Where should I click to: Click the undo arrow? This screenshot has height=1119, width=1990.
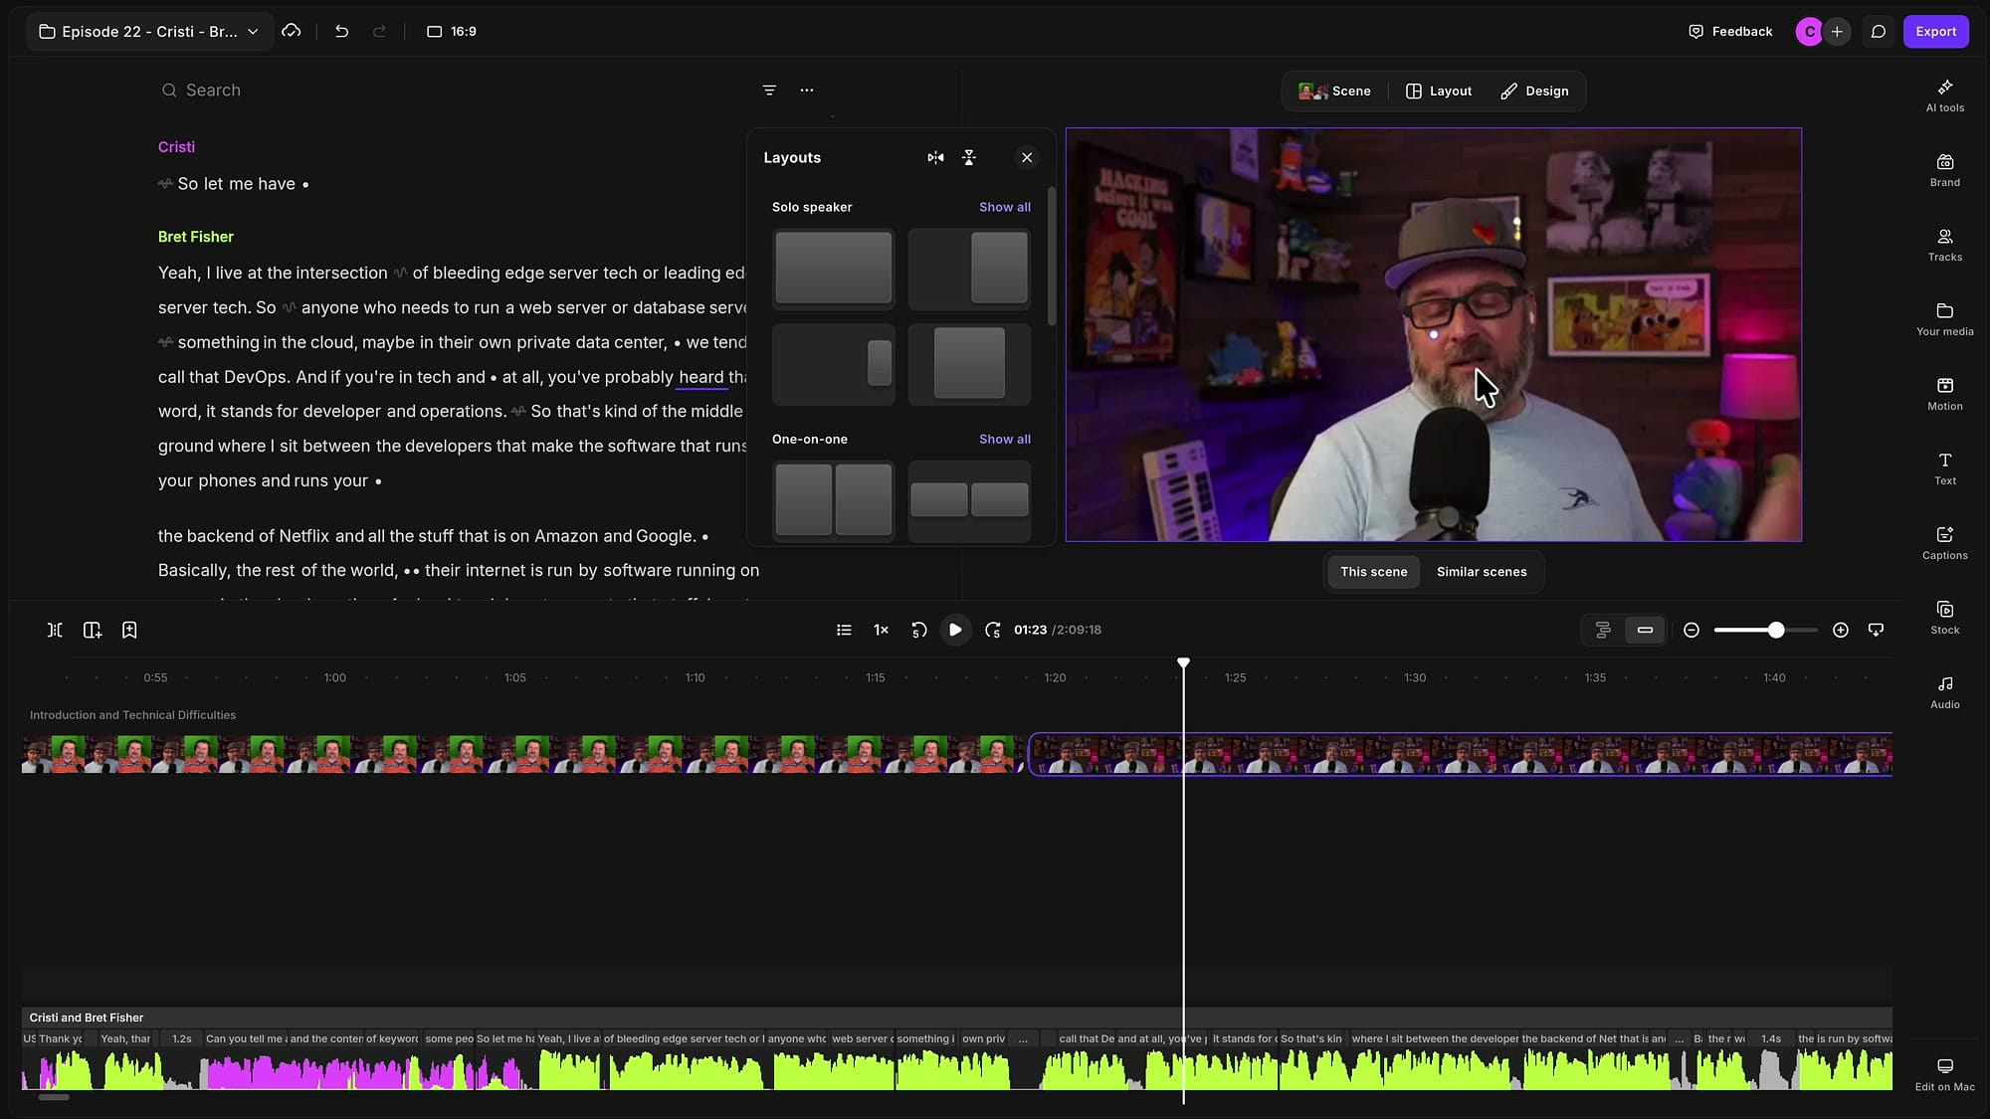(x=341, y=32)
